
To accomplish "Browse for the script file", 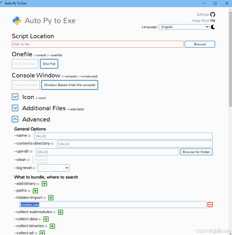I will point(200,44).
